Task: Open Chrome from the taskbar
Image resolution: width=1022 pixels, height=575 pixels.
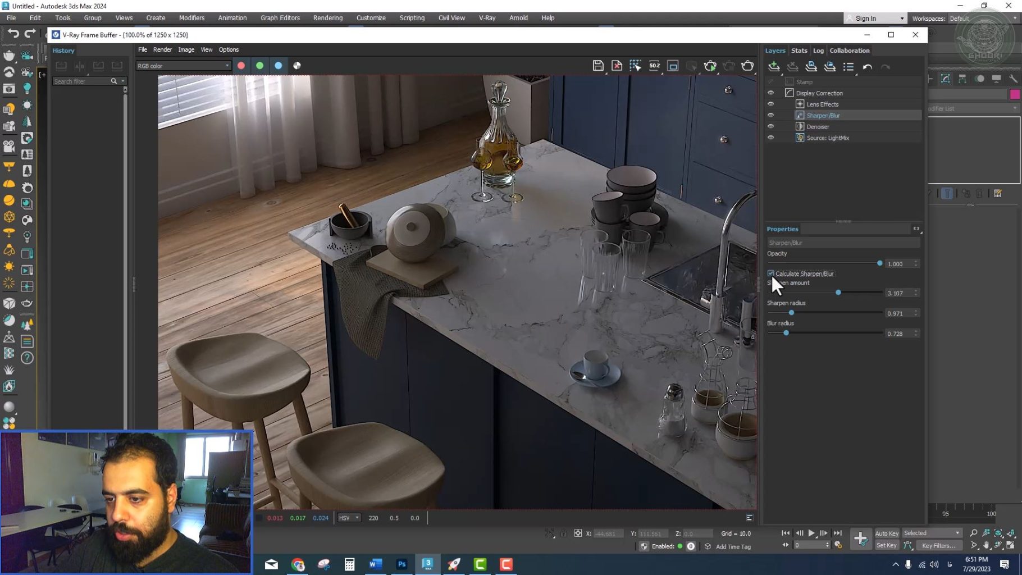Action: point(298,564)
